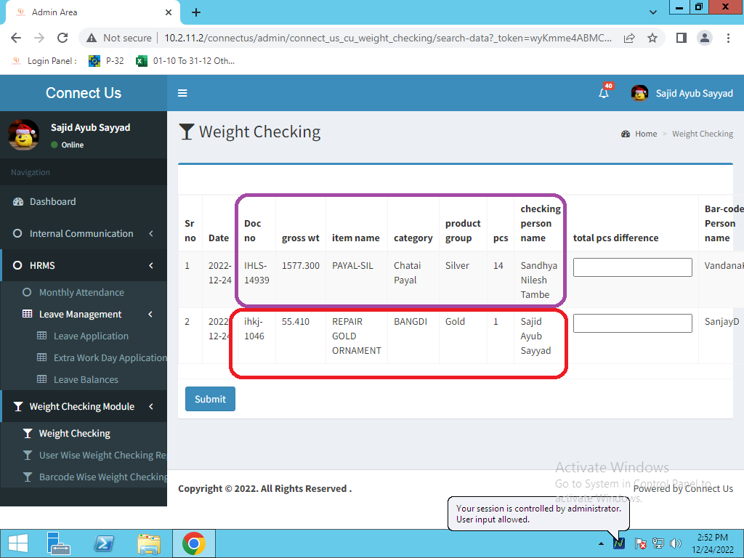Click REPAIR GOLD ORNAMENT cell
Image resolution: width=744 pixels, height=558 pixels.
[356, 336]
